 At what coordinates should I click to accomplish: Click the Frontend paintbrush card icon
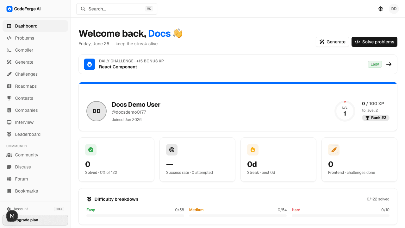334,150
